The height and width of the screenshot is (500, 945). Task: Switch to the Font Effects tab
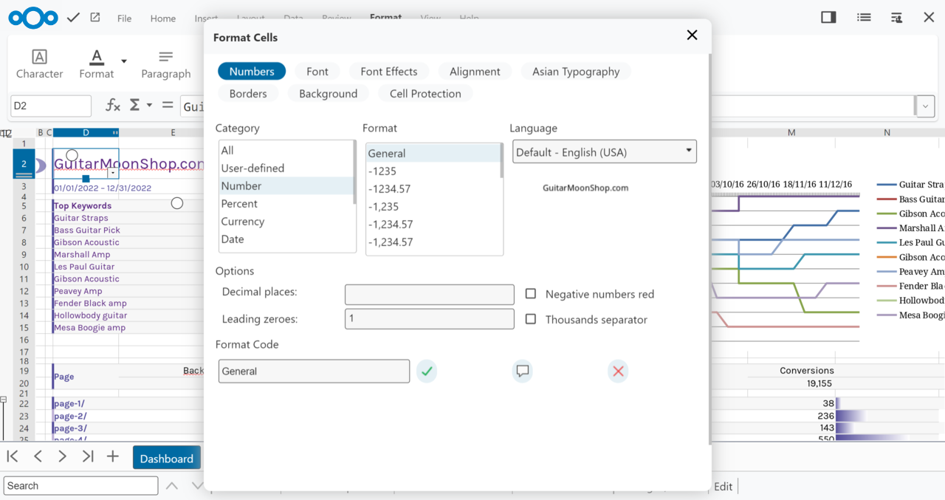(389, 71)
